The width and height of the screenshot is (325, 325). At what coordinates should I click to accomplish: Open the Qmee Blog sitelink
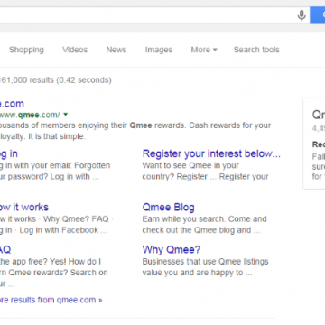168,208
